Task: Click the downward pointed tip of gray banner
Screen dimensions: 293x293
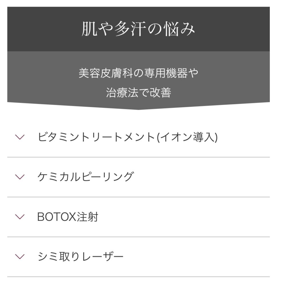Action: coord(138,108)
